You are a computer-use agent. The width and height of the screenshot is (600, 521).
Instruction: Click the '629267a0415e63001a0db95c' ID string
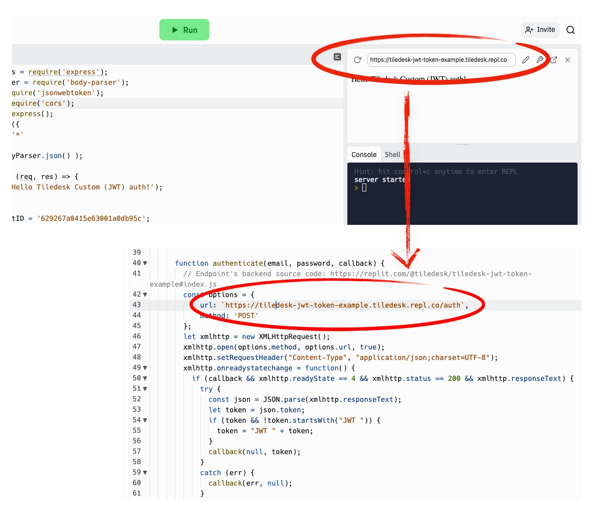[91, 218]
